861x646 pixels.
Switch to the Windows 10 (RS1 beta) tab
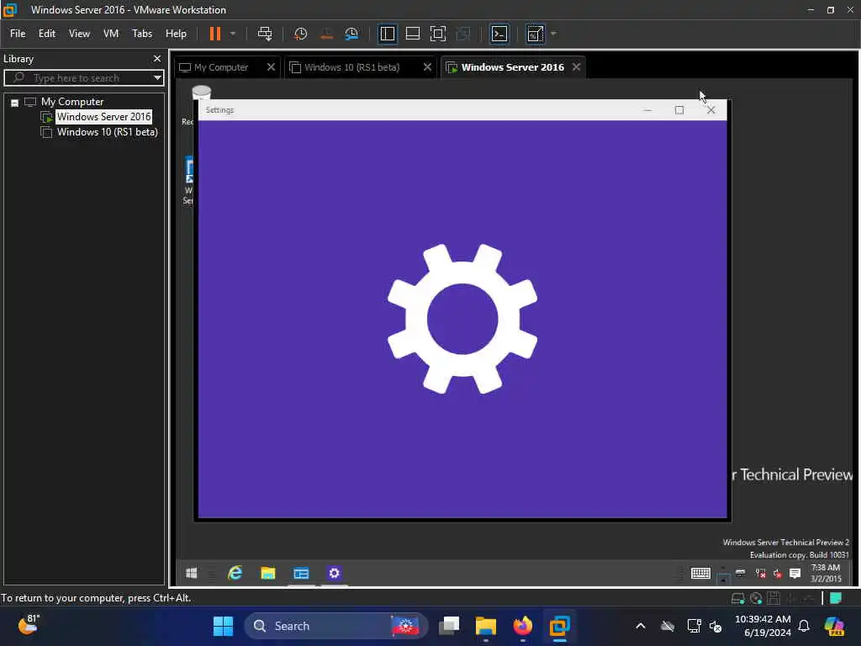[x=351, y=67]
